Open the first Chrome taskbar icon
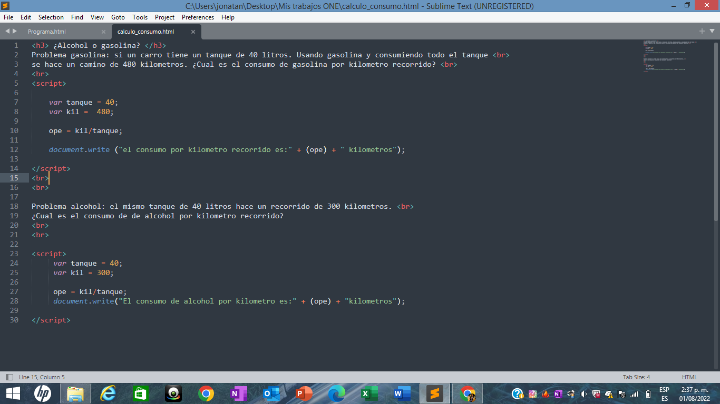 pyautogui.click(x=206, y=393)
